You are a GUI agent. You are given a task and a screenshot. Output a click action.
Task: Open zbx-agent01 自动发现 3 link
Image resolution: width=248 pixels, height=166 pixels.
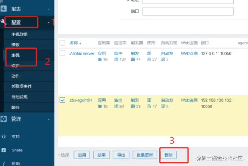[167, 103]
